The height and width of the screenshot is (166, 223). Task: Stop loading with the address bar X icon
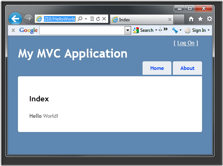[104, 19]
